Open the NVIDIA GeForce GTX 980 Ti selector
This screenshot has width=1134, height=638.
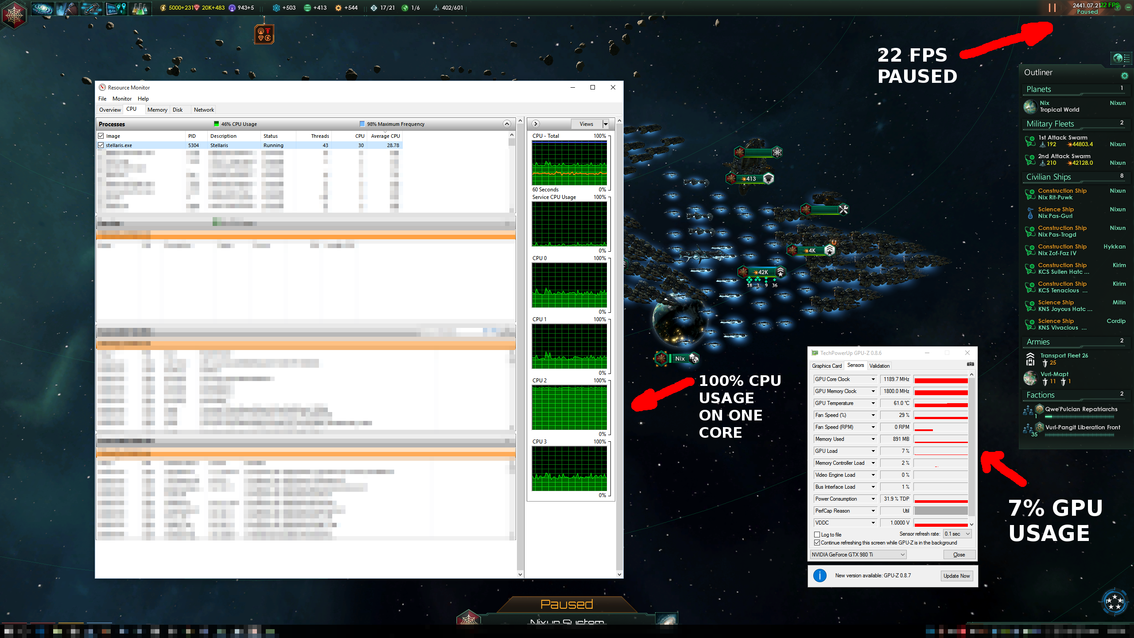coord(857,554)
